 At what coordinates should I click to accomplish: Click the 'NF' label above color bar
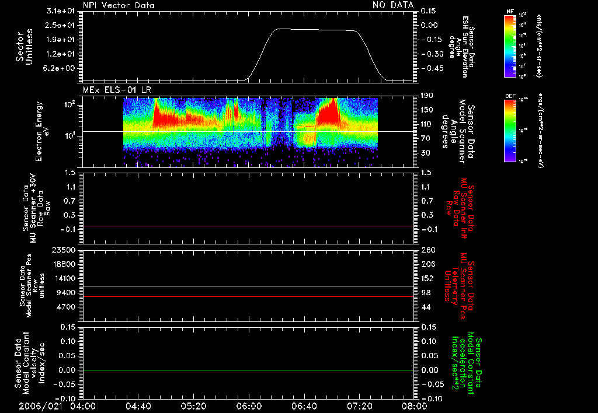click(x=510, y=12)
